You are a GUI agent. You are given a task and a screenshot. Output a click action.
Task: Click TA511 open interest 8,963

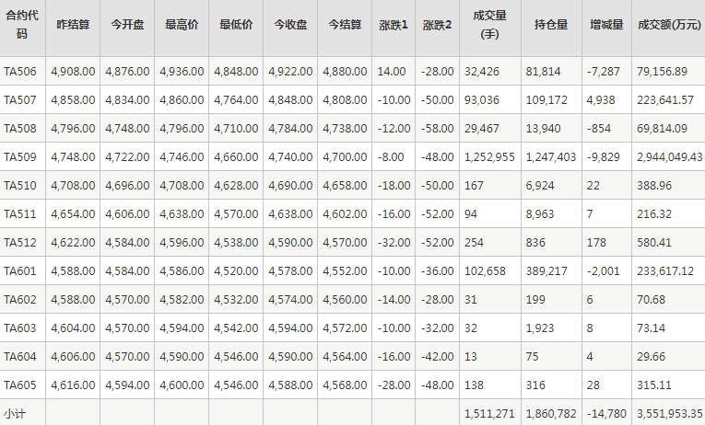[x=540, y=214]
